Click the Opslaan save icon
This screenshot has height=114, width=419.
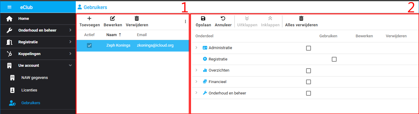tap(203, 18)
